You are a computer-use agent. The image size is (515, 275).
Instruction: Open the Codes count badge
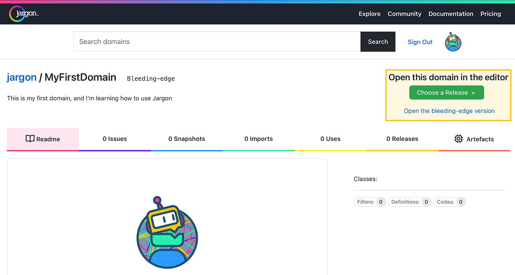click(x=460, y=202)
